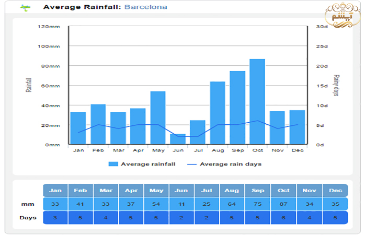
Task: Click the Mar table header cell
Action: [x=106, y=191]
